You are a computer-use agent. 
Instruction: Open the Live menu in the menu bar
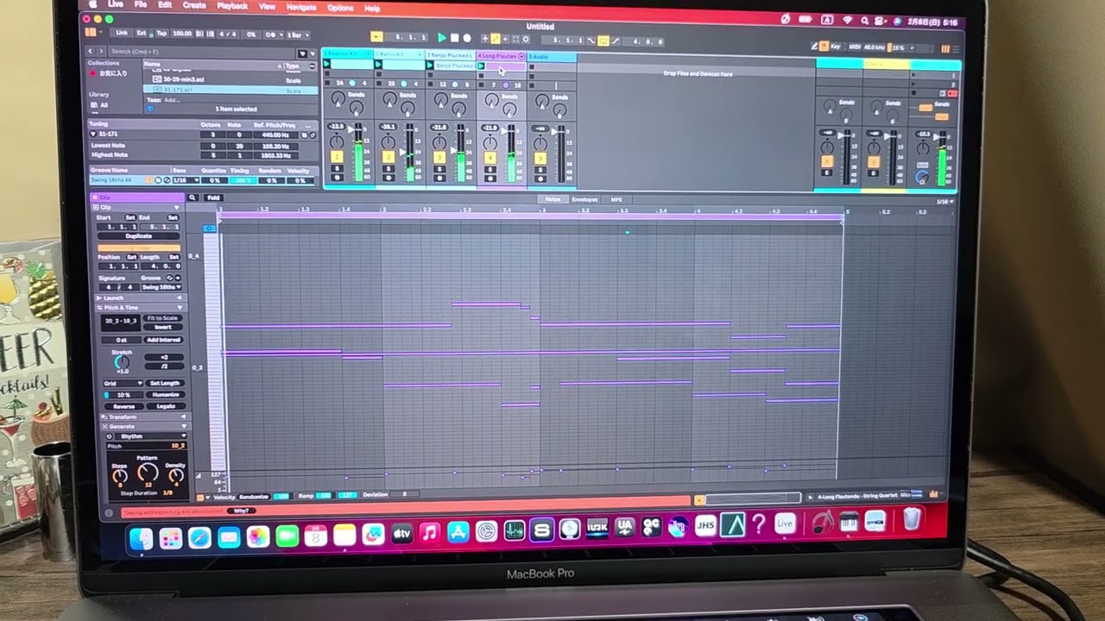click(116, 4)
